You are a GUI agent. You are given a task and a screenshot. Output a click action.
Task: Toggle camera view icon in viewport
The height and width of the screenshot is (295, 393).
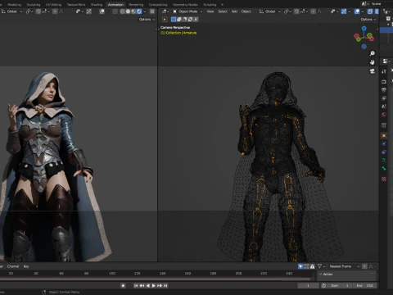(373, 71)
